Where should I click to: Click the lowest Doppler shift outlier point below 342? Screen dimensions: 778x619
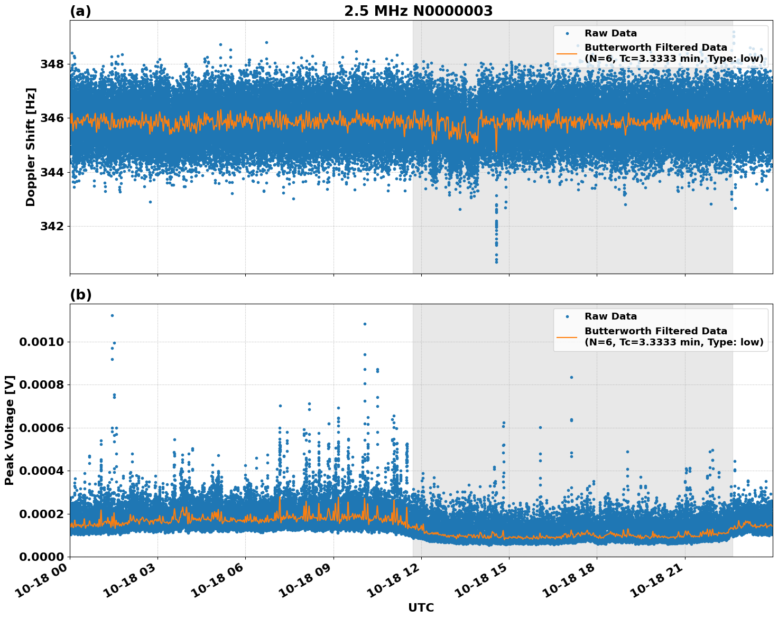tap(496, 261)
